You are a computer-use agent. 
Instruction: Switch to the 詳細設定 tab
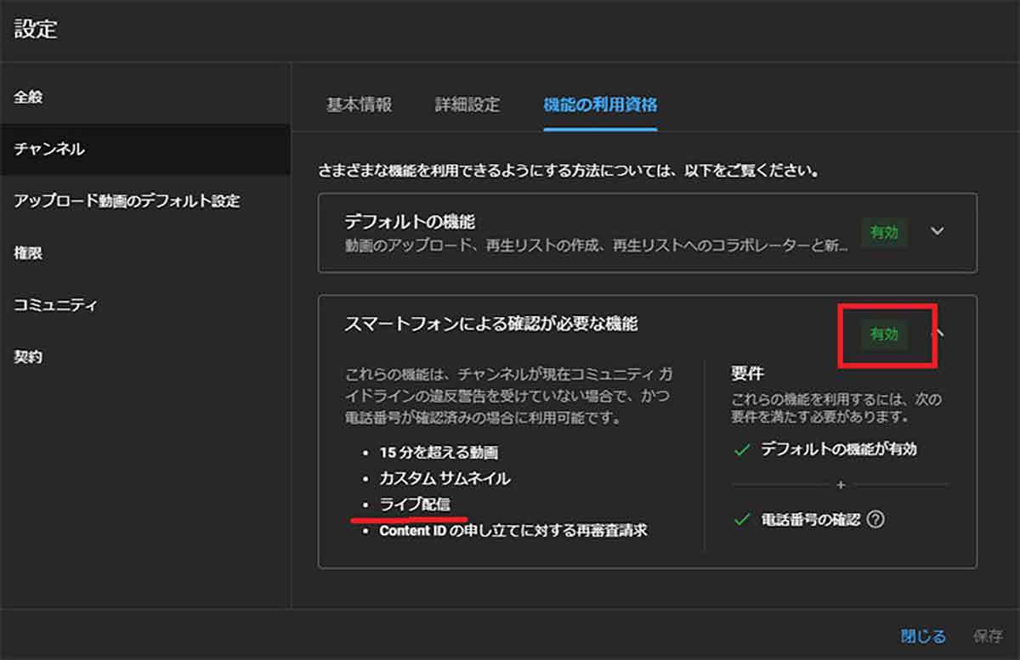(x=467, y=105)
